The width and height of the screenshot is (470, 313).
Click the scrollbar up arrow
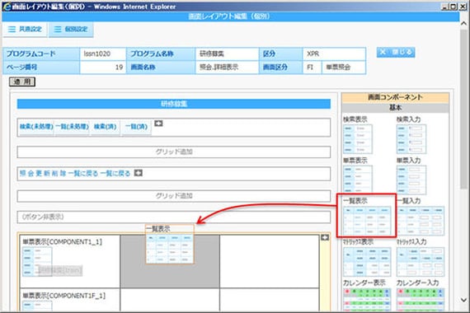(463, 23)
